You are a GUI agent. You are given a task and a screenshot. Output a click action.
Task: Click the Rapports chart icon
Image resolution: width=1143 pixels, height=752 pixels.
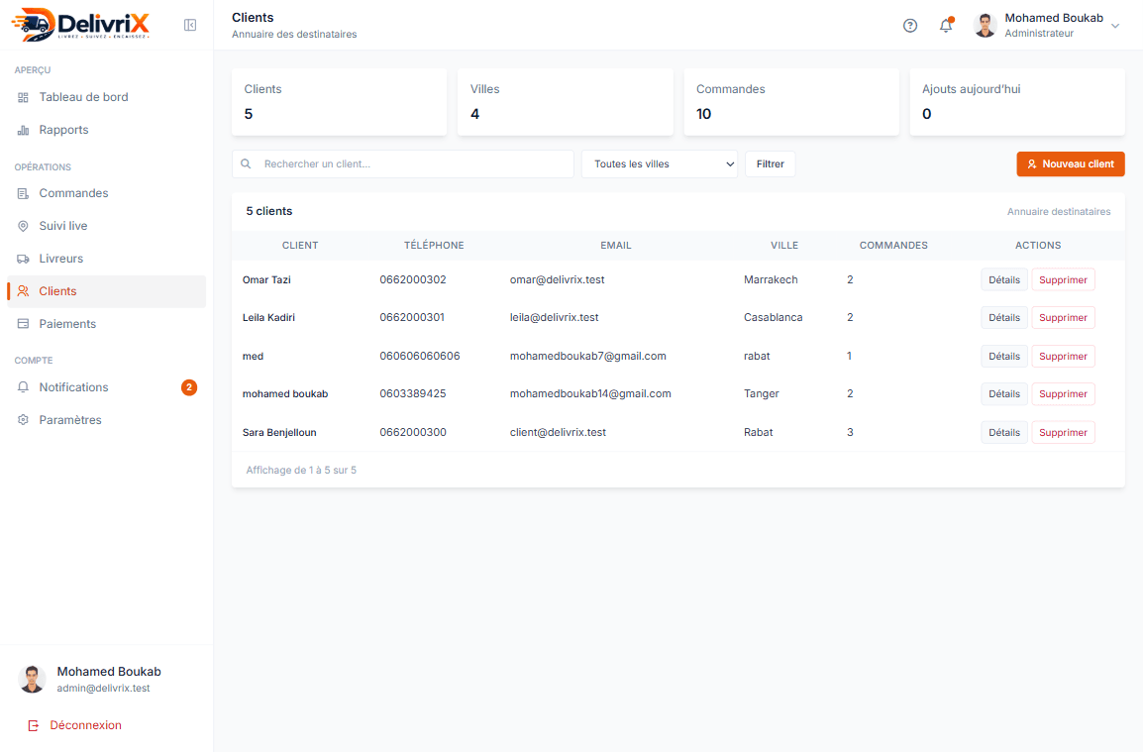pyautogui.click(x=24, y=130)
